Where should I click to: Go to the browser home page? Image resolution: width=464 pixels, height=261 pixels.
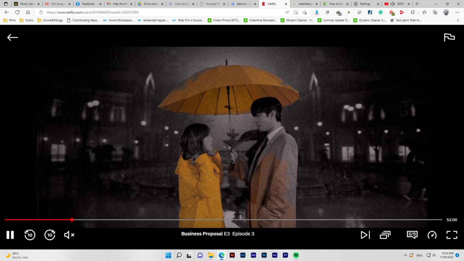click(x=28, y=12)
